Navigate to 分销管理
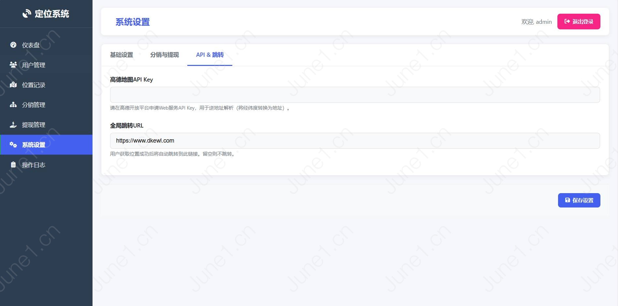Viewport: 618px width, 306px height. pyautogui.click(x=46, y=105)
